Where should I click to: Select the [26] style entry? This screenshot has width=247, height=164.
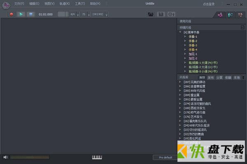pos(195,121)
